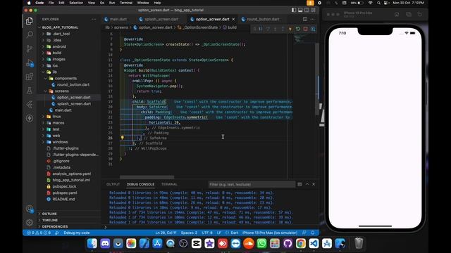Switch to the round_button.dart editor tab

(x=261, y=19)
